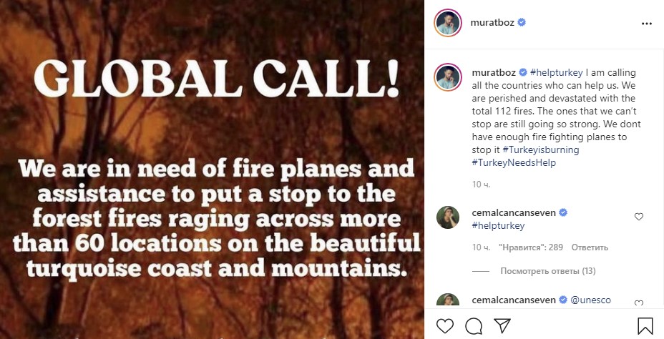Click the caption's "10 ч." timestamp
664x339 pixels.
point(481,185)
